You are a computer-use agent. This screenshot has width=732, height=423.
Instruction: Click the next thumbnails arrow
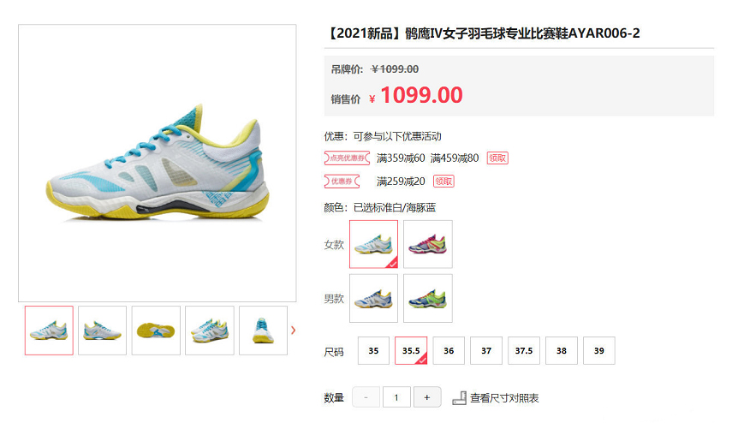click(293, 330)
